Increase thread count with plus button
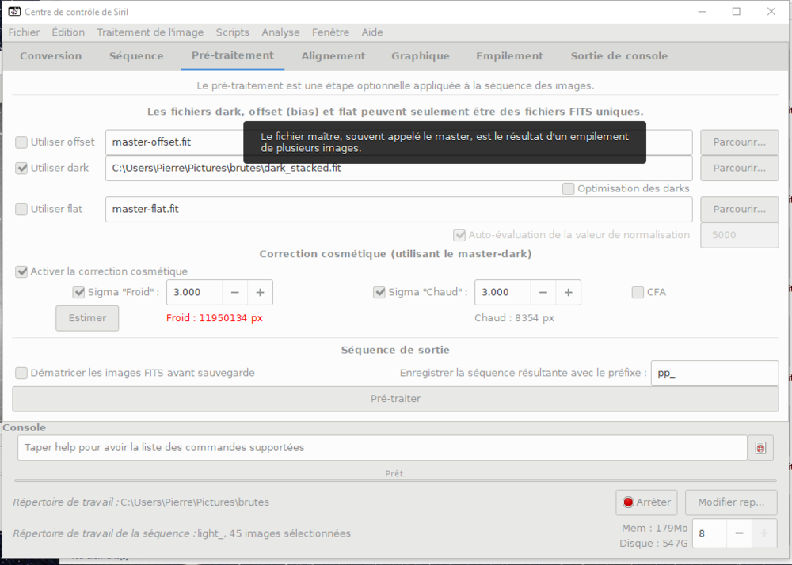This screenshot has height=565, width=792. (x=764, y=533)
